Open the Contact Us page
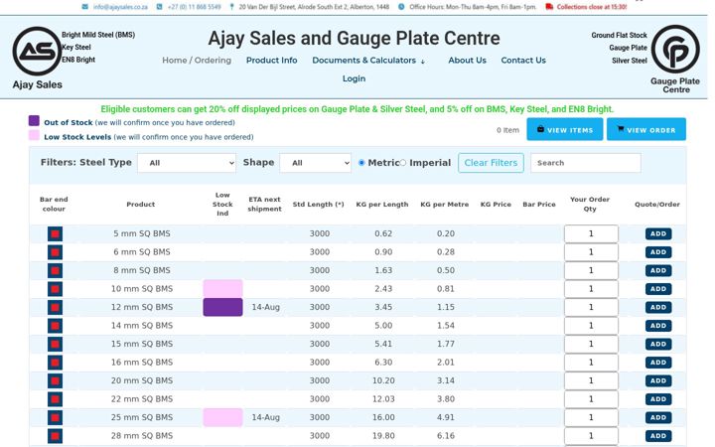The width and height of the screenshot is (715, 447). [523, 61]
